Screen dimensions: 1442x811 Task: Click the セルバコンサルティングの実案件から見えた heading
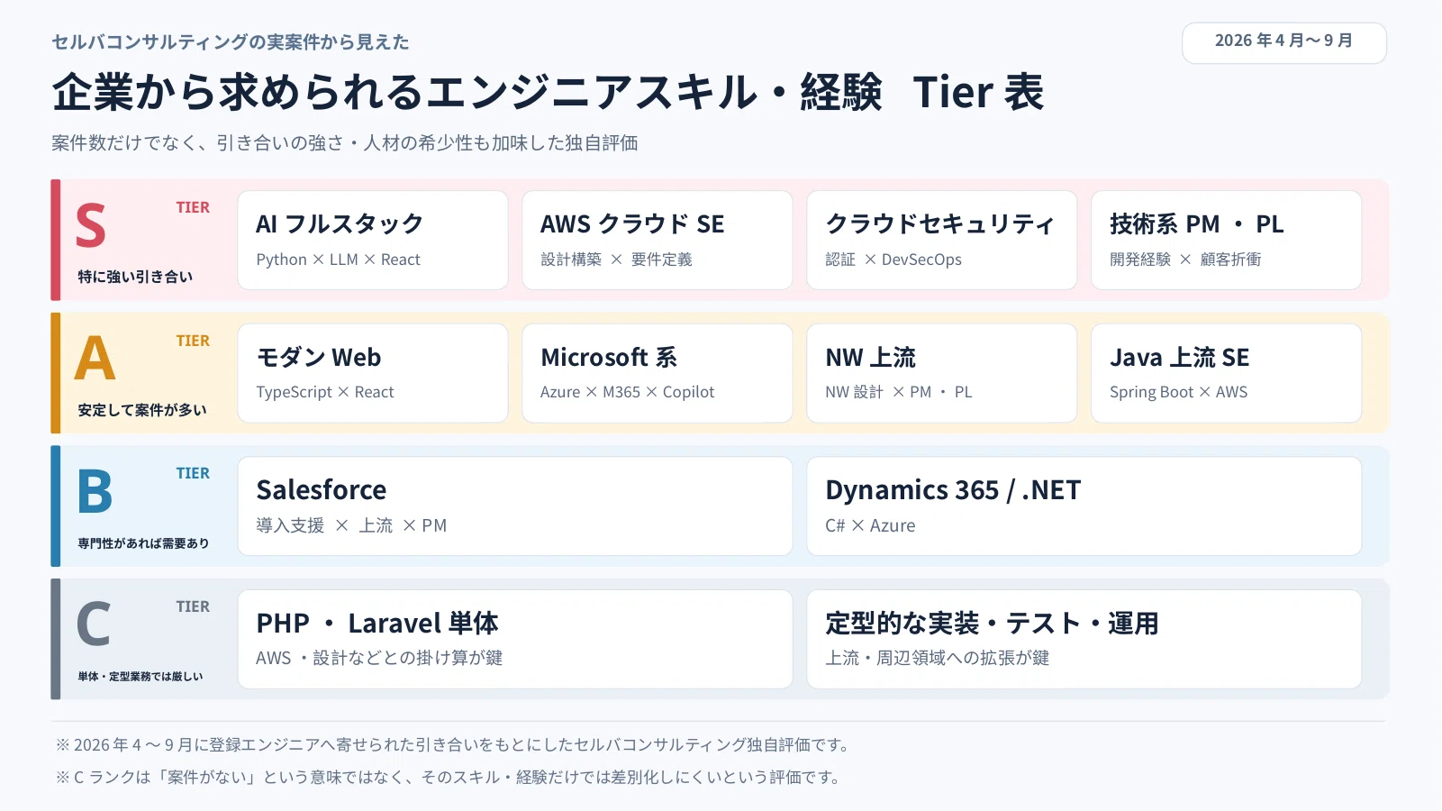coord(231,42)
